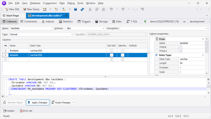Screen dimensions: 211x119
Task: Open the Database menu
Action: [35, 3]
